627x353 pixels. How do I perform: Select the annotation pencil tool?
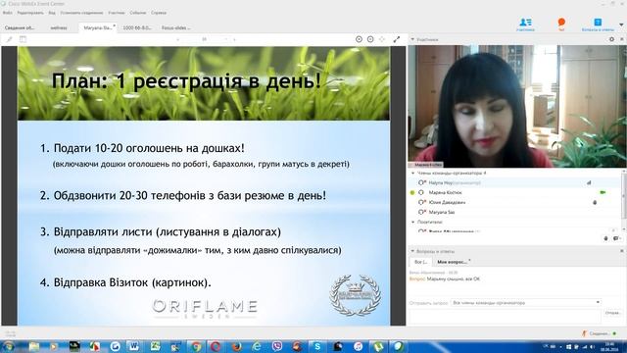pyautogui.click(x=9, y=39)
